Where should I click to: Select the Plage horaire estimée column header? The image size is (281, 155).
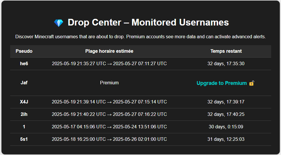click(x=109, y=51)
